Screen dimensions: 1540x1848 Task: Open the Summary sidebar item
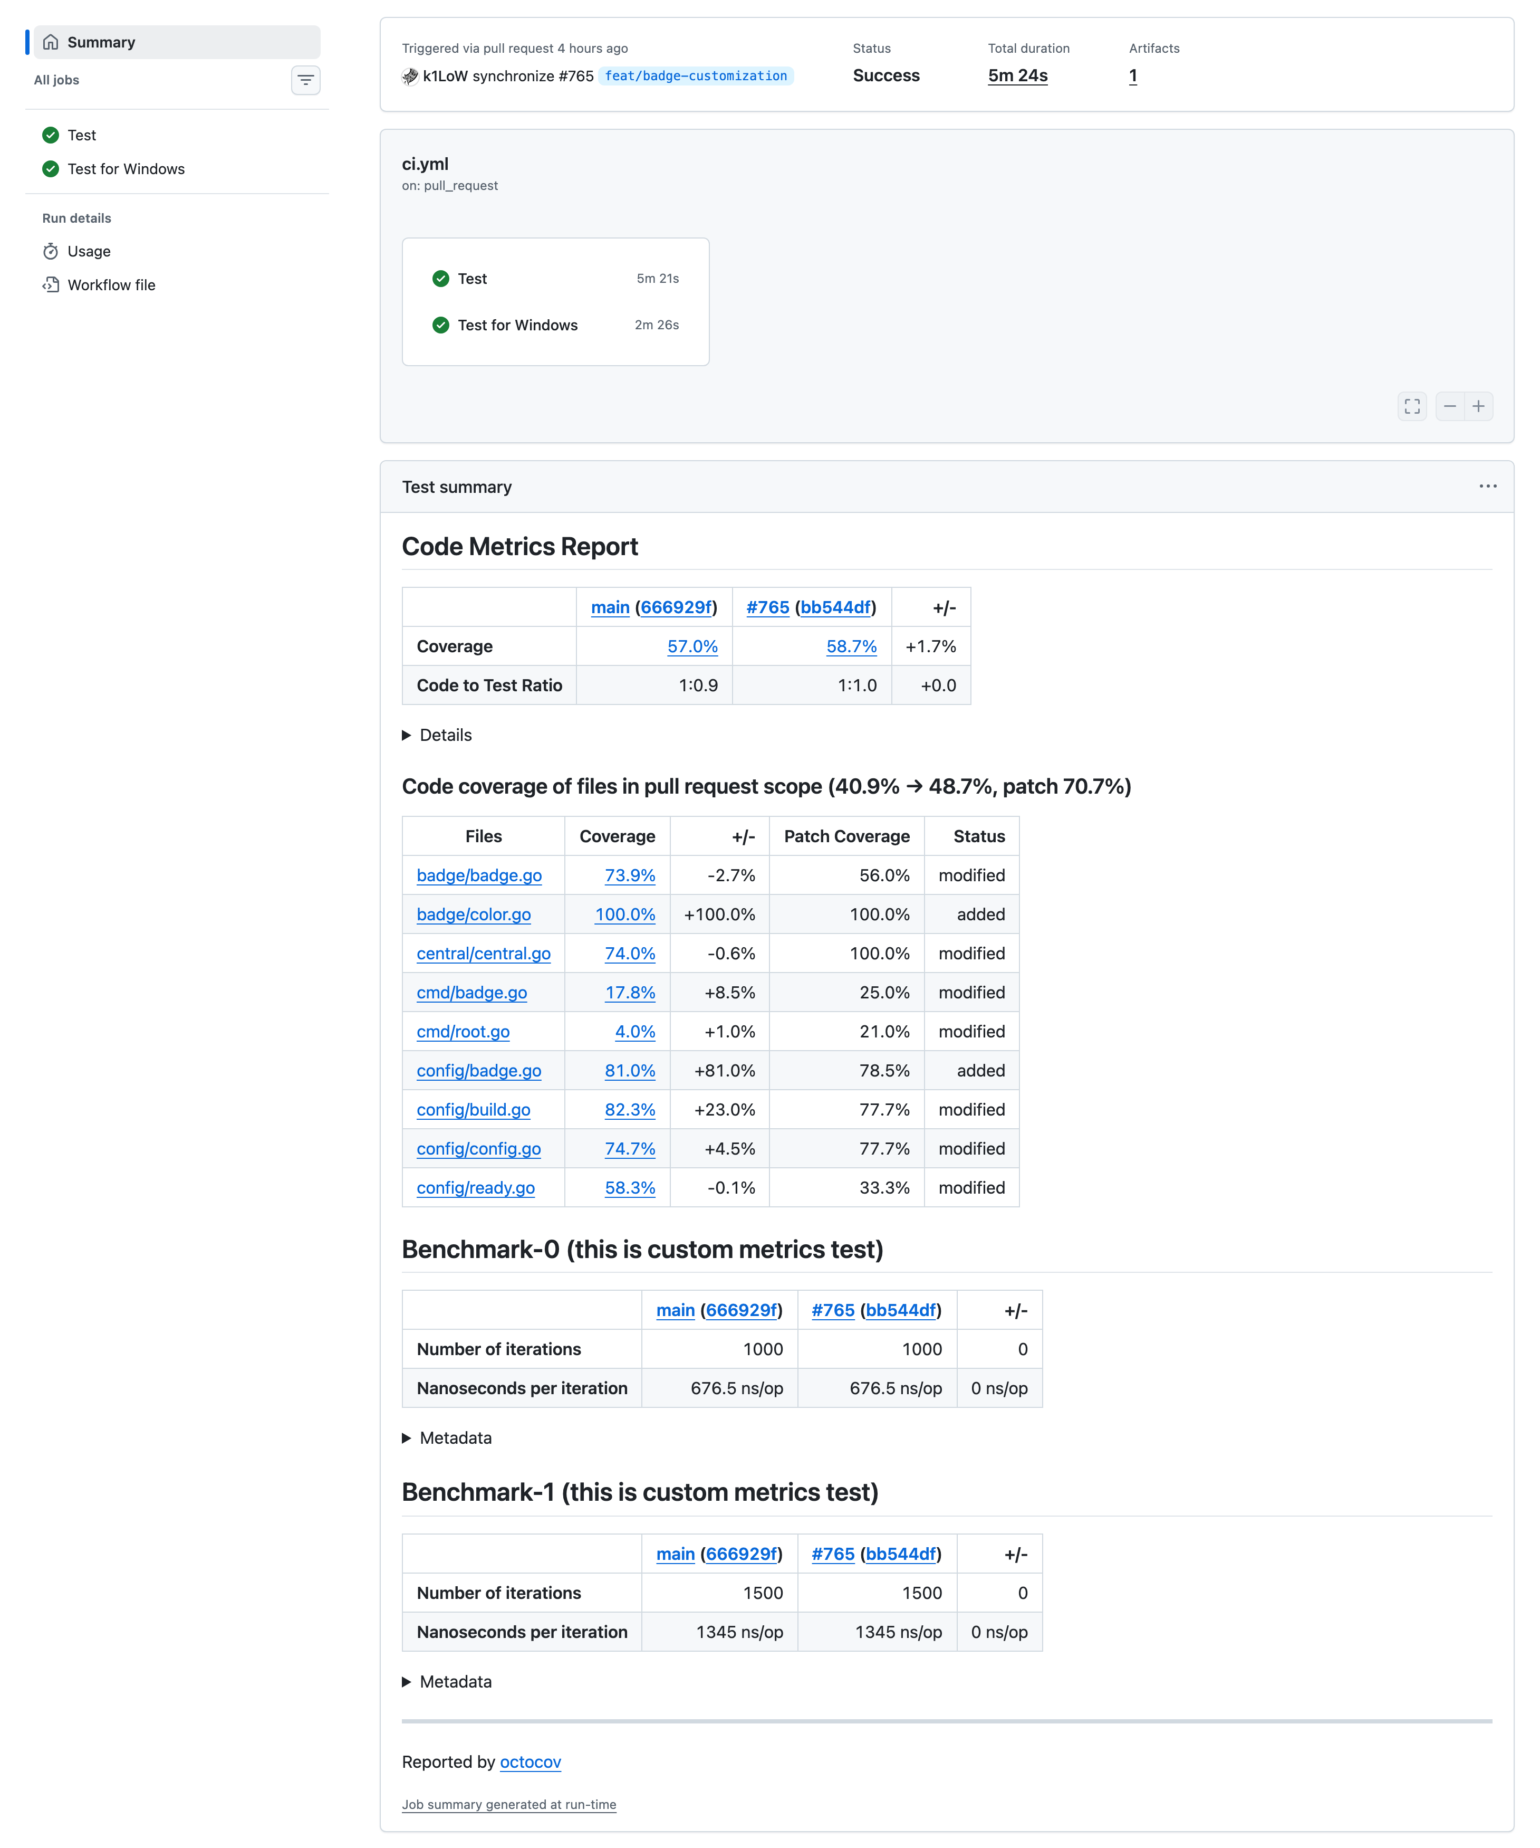pos(177,42)
